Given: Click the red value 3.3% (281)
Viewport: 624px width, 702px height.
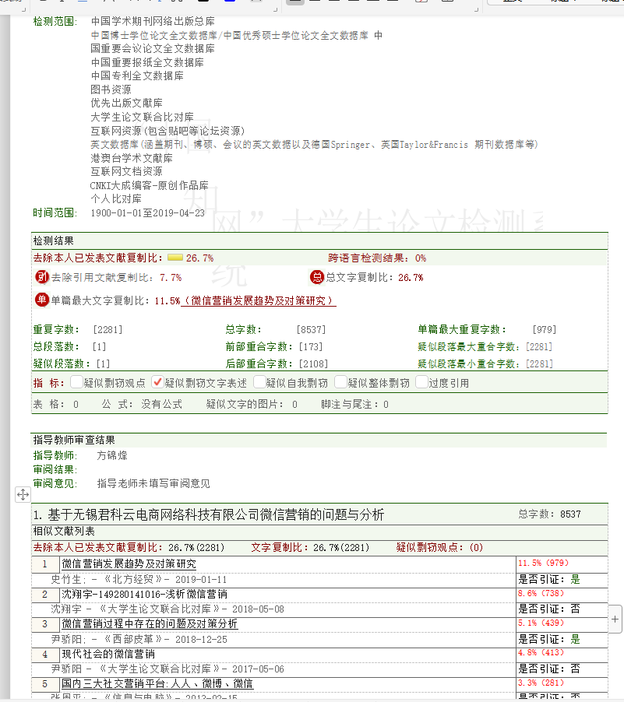Looking at the screenshot, I should click(x=541, y=683).
